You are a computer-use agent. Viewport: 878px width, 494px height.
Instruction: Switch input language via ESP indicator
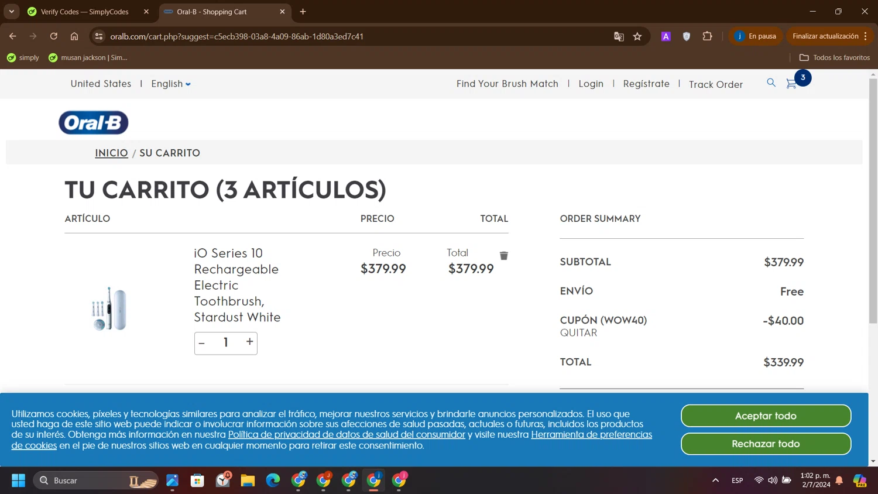click(738, 481)
